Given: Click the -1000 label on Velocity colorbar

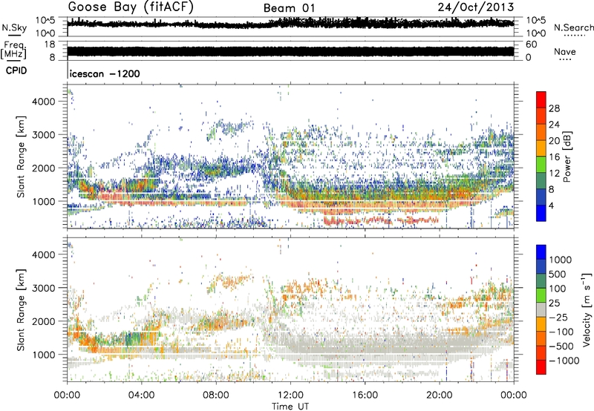Looking at the screenshot, I should tap(564, 361).
